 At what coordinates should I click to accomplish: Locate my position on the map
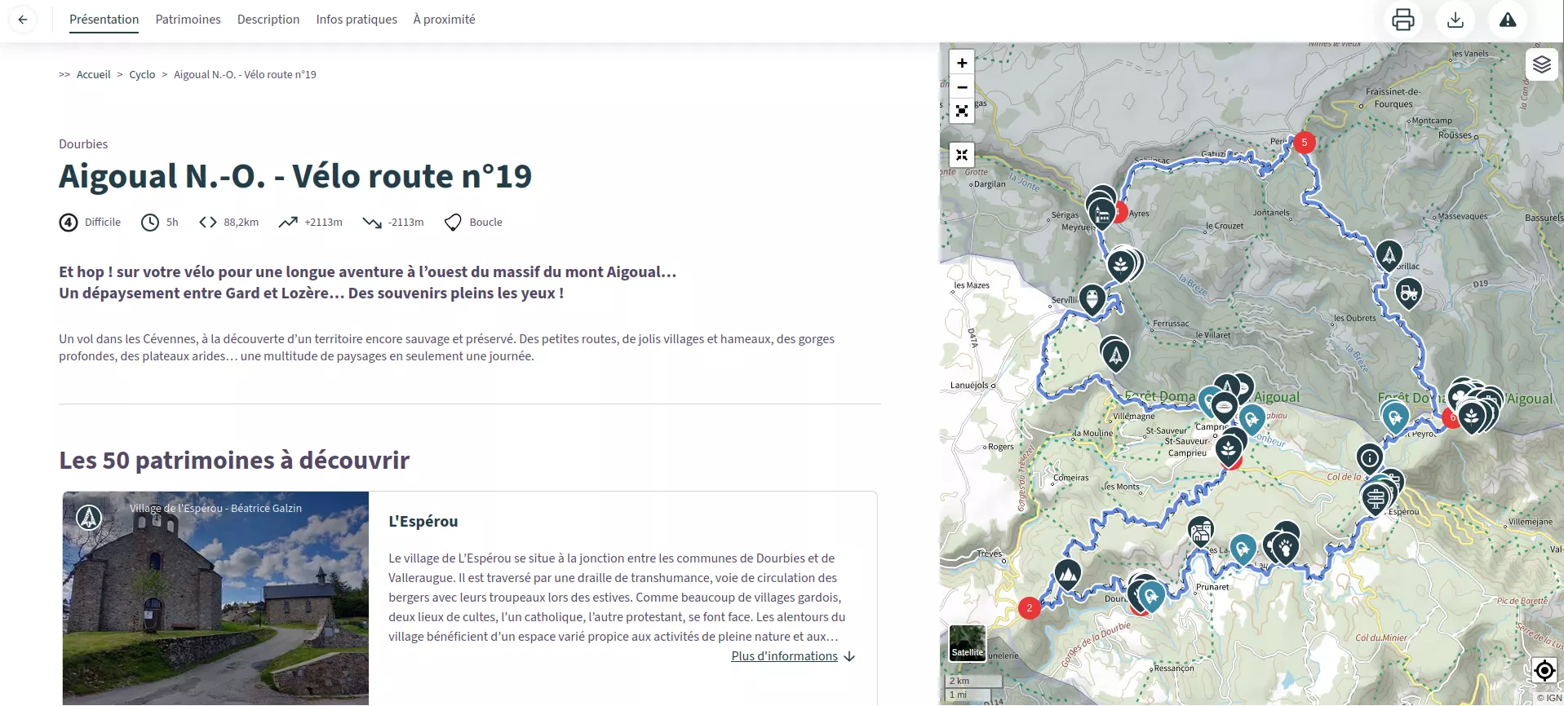coord(1544,670)
